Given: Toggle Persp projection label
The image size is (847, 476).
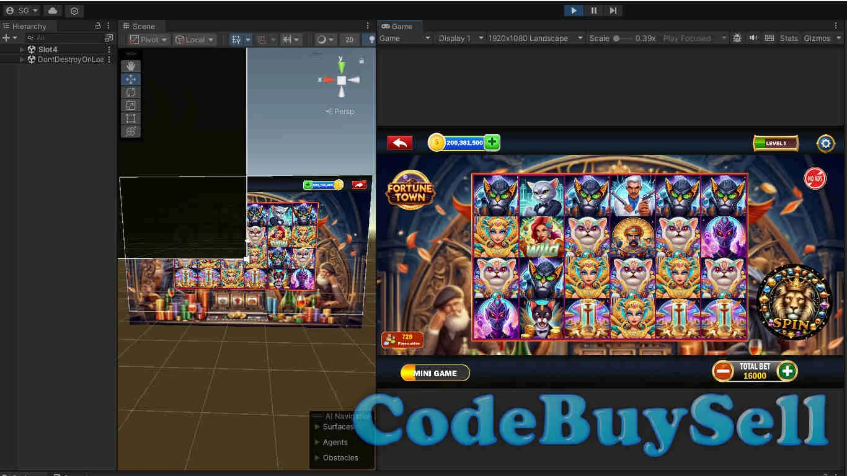Looking at the screenshot, I should 340,112.
